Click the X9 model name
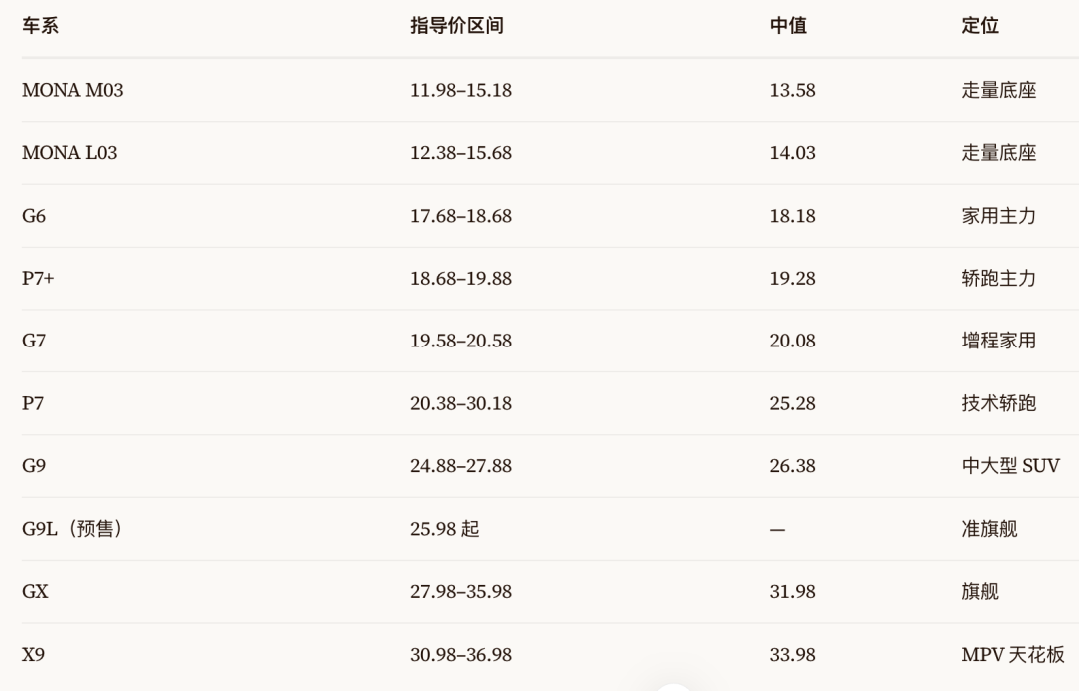The height and width of the screenshot is (691, 1079). (x=33, y=655)
